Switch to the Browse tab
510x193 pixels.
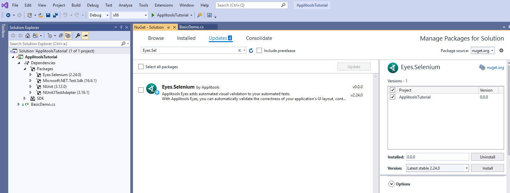click(156, 38)
